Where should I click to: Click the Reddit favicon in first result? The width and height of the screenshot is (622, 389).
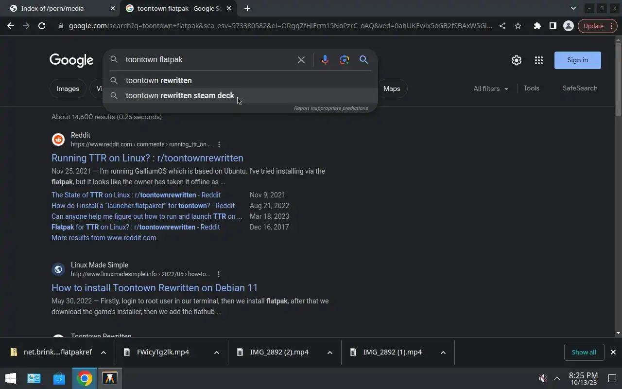[58, 140]
